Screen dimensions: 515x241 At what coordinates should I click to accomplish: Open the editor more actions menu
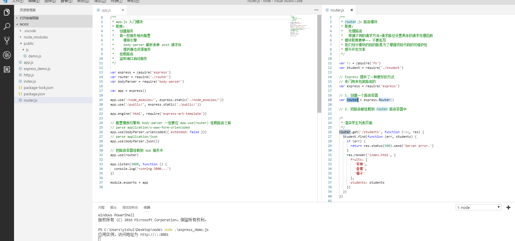pyautogui.click(x=316, y=10)
